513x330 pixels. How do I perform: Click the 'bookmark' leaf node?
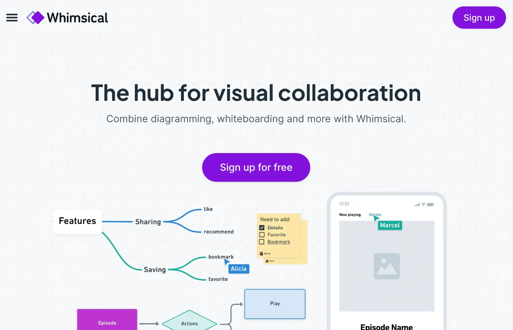pos(221,257)
